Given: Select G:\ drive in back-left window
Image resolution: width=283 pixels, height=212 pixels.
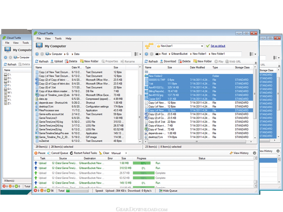Looking at the screenshot, I should point(8,89).
